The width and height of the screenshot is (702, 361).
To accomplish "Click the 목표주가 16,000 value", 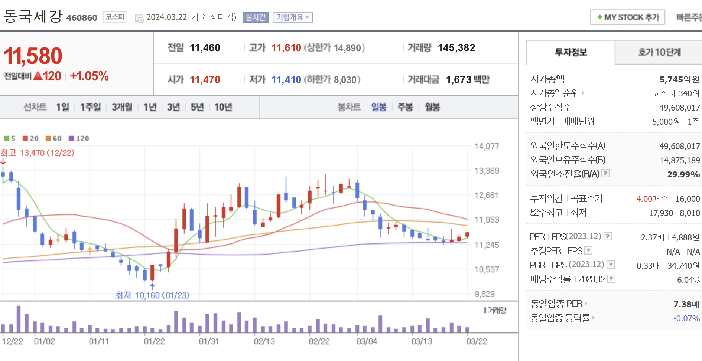I will tap(688, 199).
